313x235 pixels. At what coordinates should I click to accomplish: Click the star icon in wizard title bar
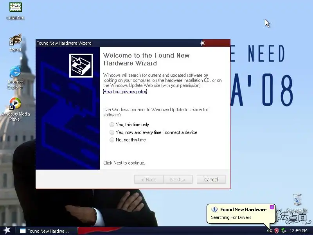pos(202,43)
